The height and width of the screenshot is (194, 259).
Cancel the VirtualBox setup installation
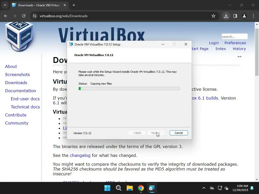click(179, 133)
